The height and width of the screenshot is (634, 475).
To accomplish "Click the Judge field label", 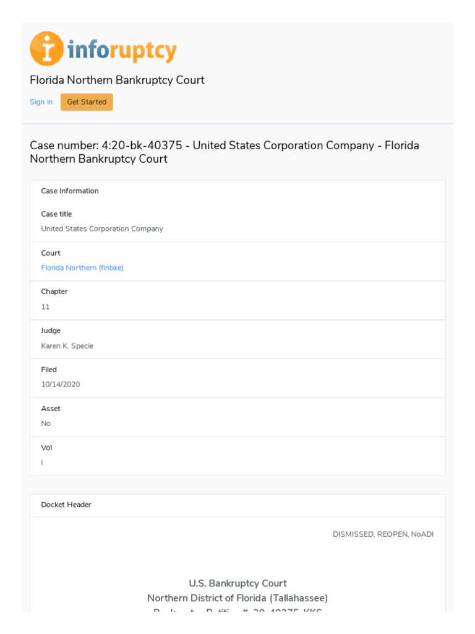I will (x=51, y=331).
